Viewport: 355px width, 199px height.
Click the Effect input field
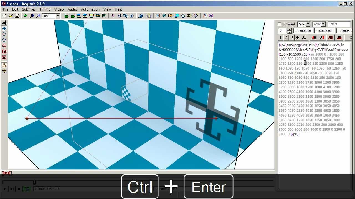339,24
